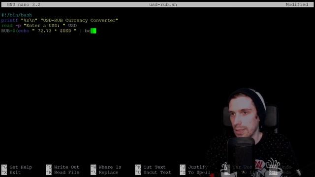Click the echo keyword in RUB line
315x177 pixels.
pos(24,30)
